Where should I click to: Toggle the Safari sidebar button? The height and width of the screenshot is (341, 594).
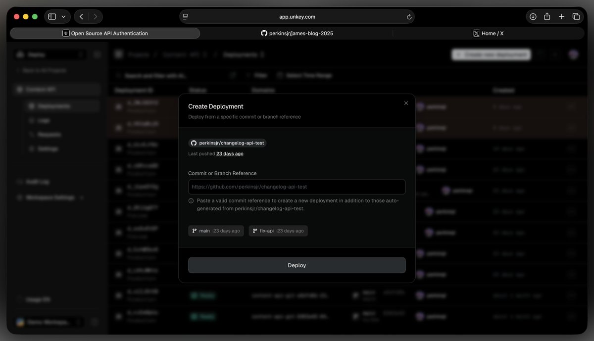[52, 16]
